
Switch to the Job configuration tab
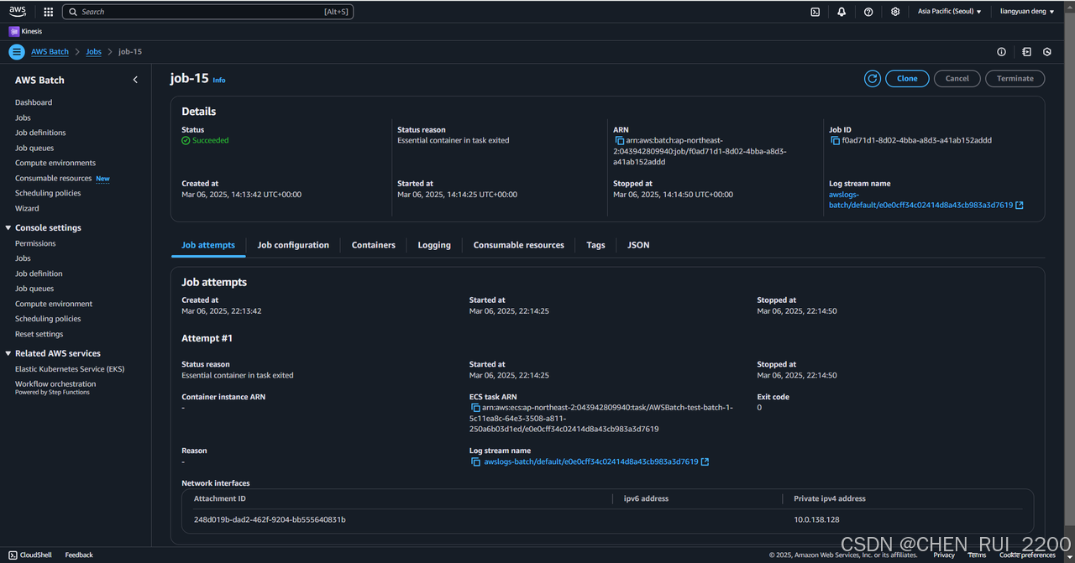coord(293,245)
